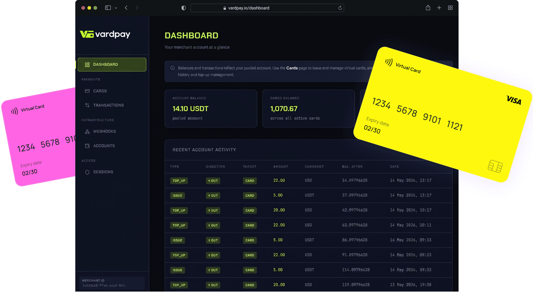The width and height of the screenshot is (533, 293).
Task: Click the browser forward arrow
Action: (x=137, y=8)
